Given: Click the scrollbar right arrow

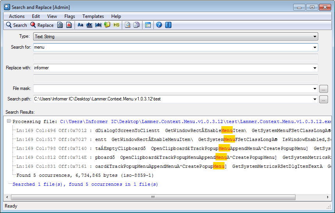Looking at the screenshot, I should [x=328, y=197].
